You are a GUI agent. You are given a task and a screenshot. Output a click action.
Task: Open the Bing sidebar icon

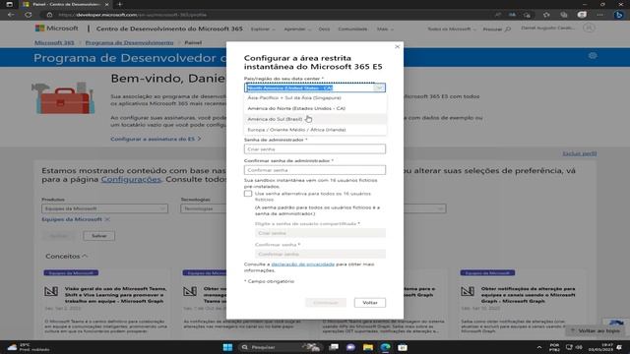pyautogui.click(x=619, y=15)
